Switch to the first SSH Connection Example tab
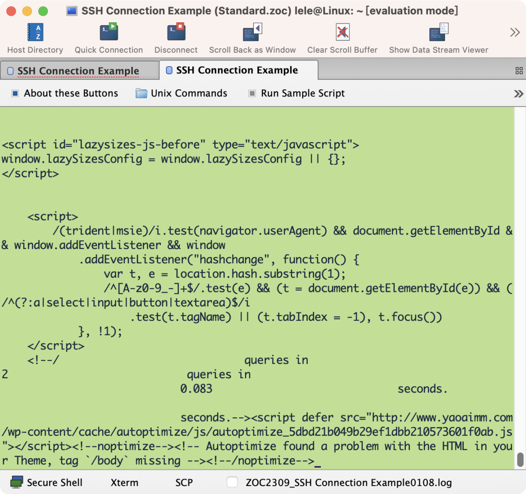This screenshot has height=494, width=526. tap(79, 71)
